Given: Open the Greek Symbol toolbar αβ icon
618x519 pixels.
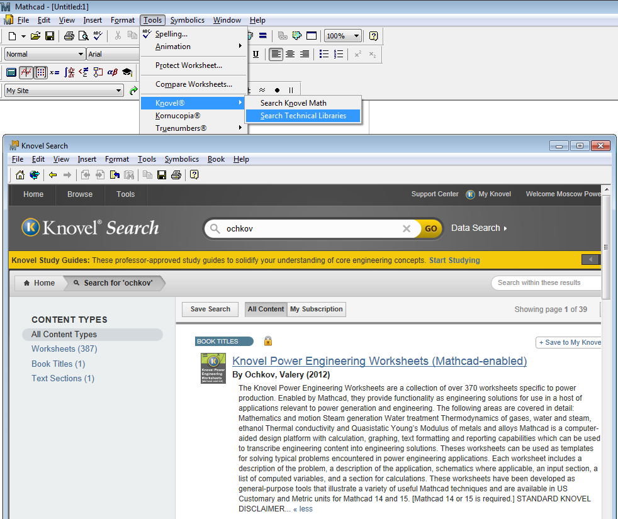Looking at the screenshot, I should tap(113, 72).
